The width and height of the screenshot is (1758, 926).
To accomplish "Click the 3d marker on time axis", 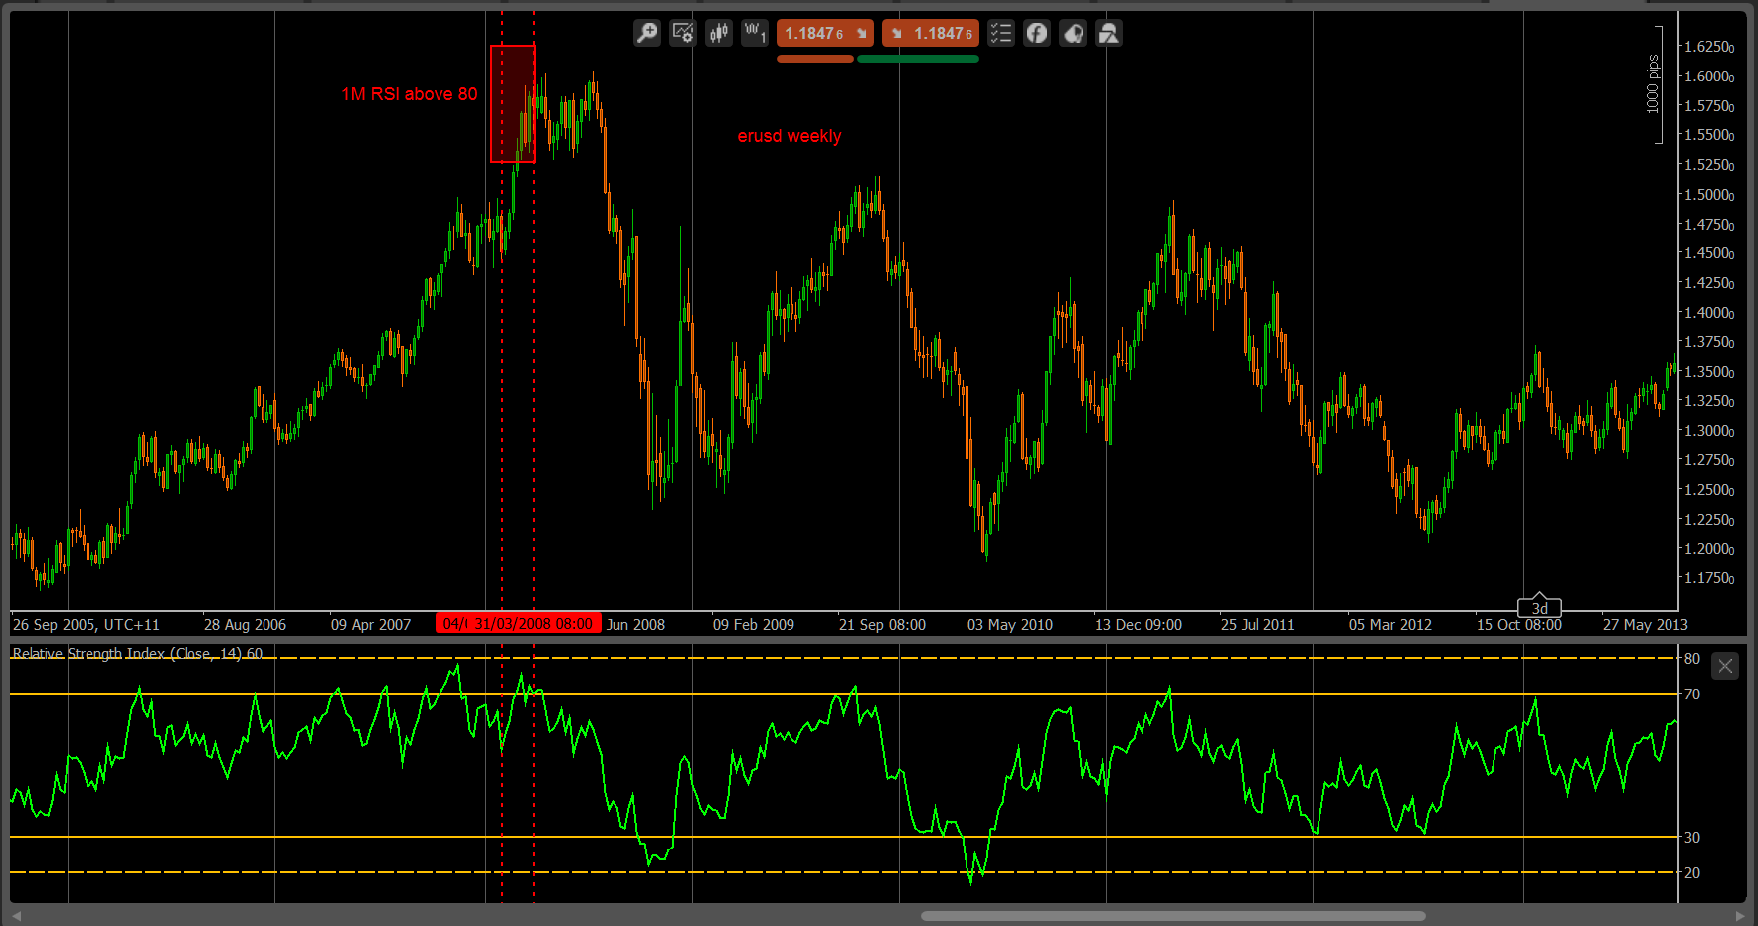I will 1539,608.
